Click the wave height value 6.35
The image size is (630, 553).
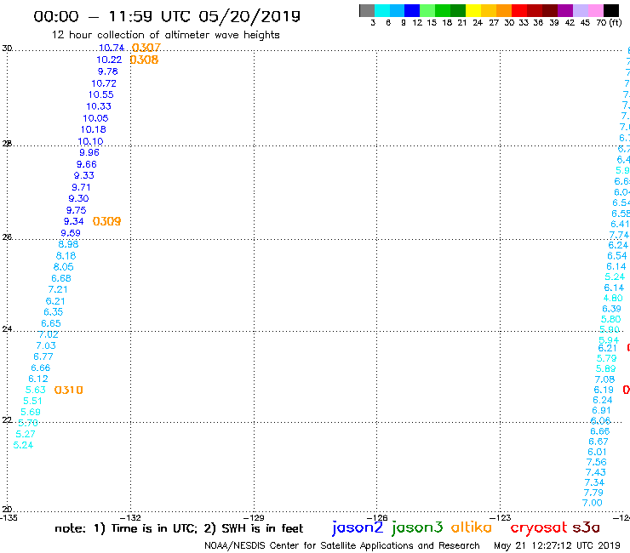click(54, 312)
